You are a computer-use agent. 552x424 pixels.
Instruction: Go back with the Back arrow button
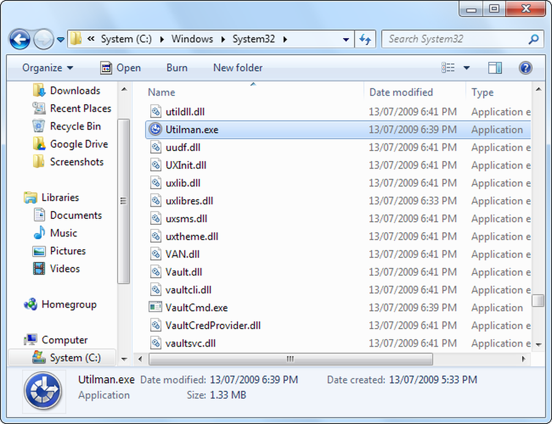[x=19, y=39]
